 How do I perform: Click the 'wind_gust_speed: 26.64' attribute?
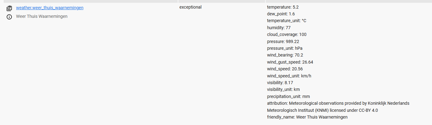pyautogui.click(x=290, y=62)
